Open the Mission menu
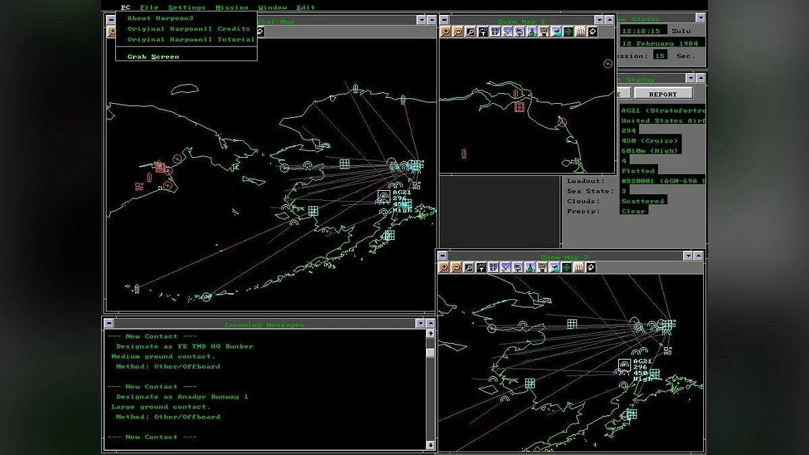 [232, 7]
